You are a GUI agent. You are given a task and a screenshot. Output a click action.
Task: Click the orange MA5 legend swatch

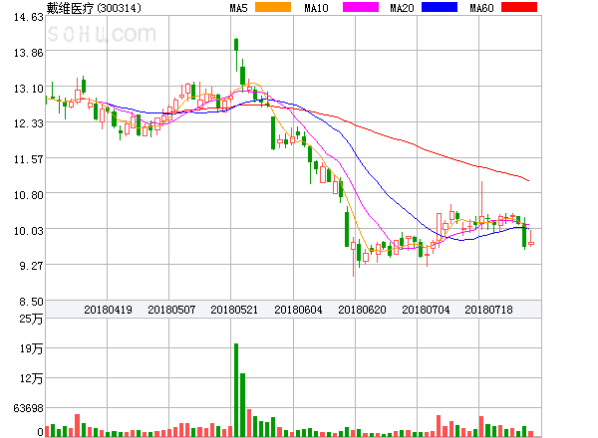click(273, 7)
